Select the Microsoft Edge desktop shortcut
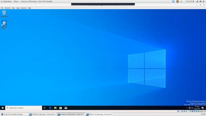The image size is (206, 116). (x=4, y=25)
